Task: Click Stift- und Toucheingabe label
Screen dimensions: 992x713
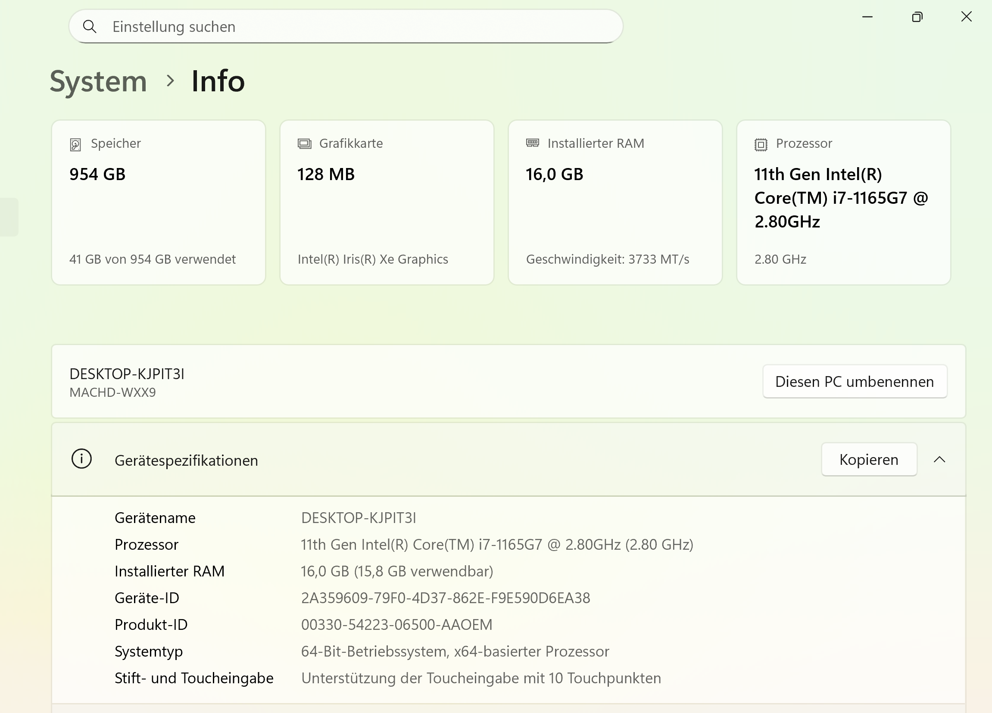Action: click(x=194, y=678)
